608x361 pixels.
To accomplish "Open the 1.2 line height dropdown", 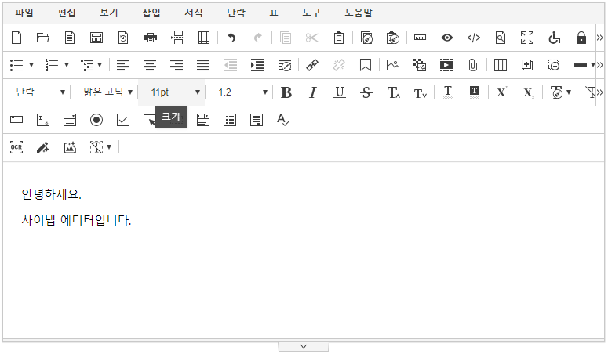I will tap(242, 92).
